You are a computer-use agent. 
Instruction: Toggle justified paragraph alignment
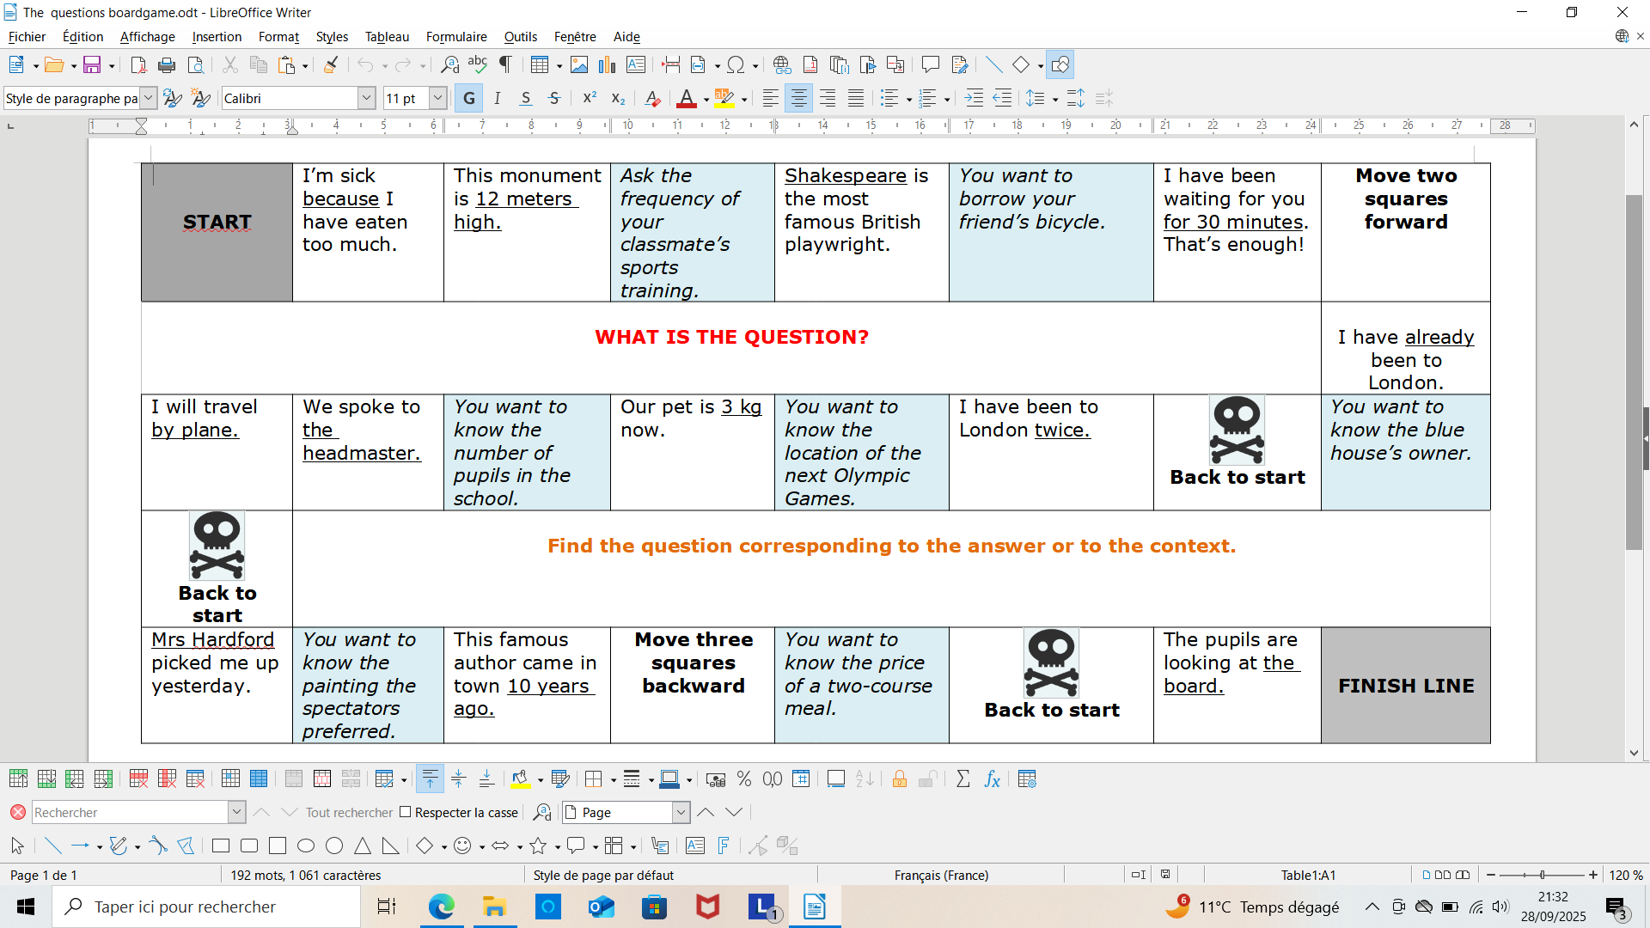(856, 98)
